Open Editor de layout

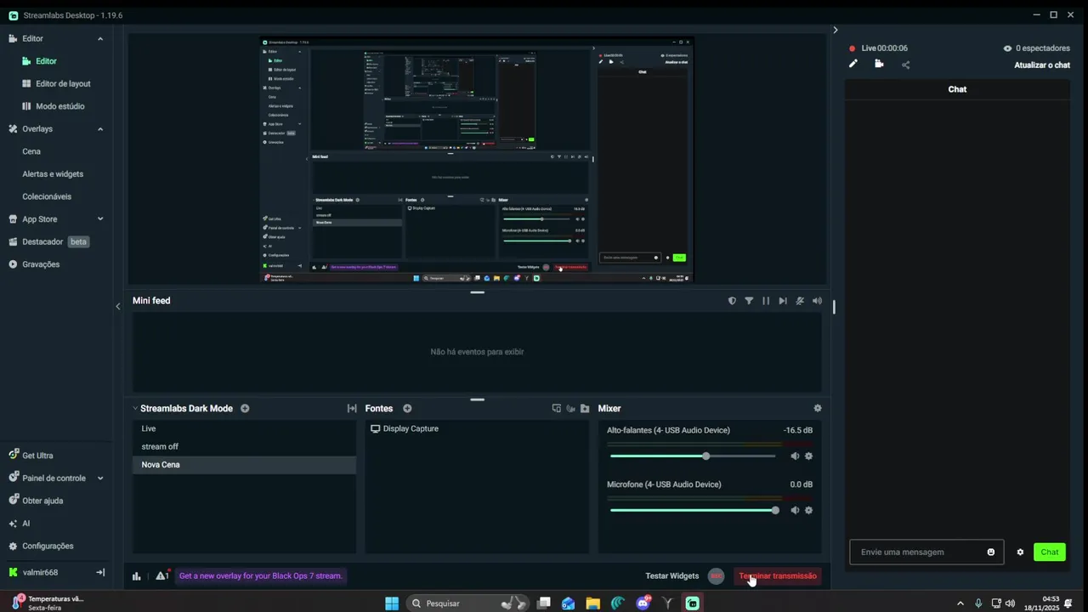(x=63, y=83)
